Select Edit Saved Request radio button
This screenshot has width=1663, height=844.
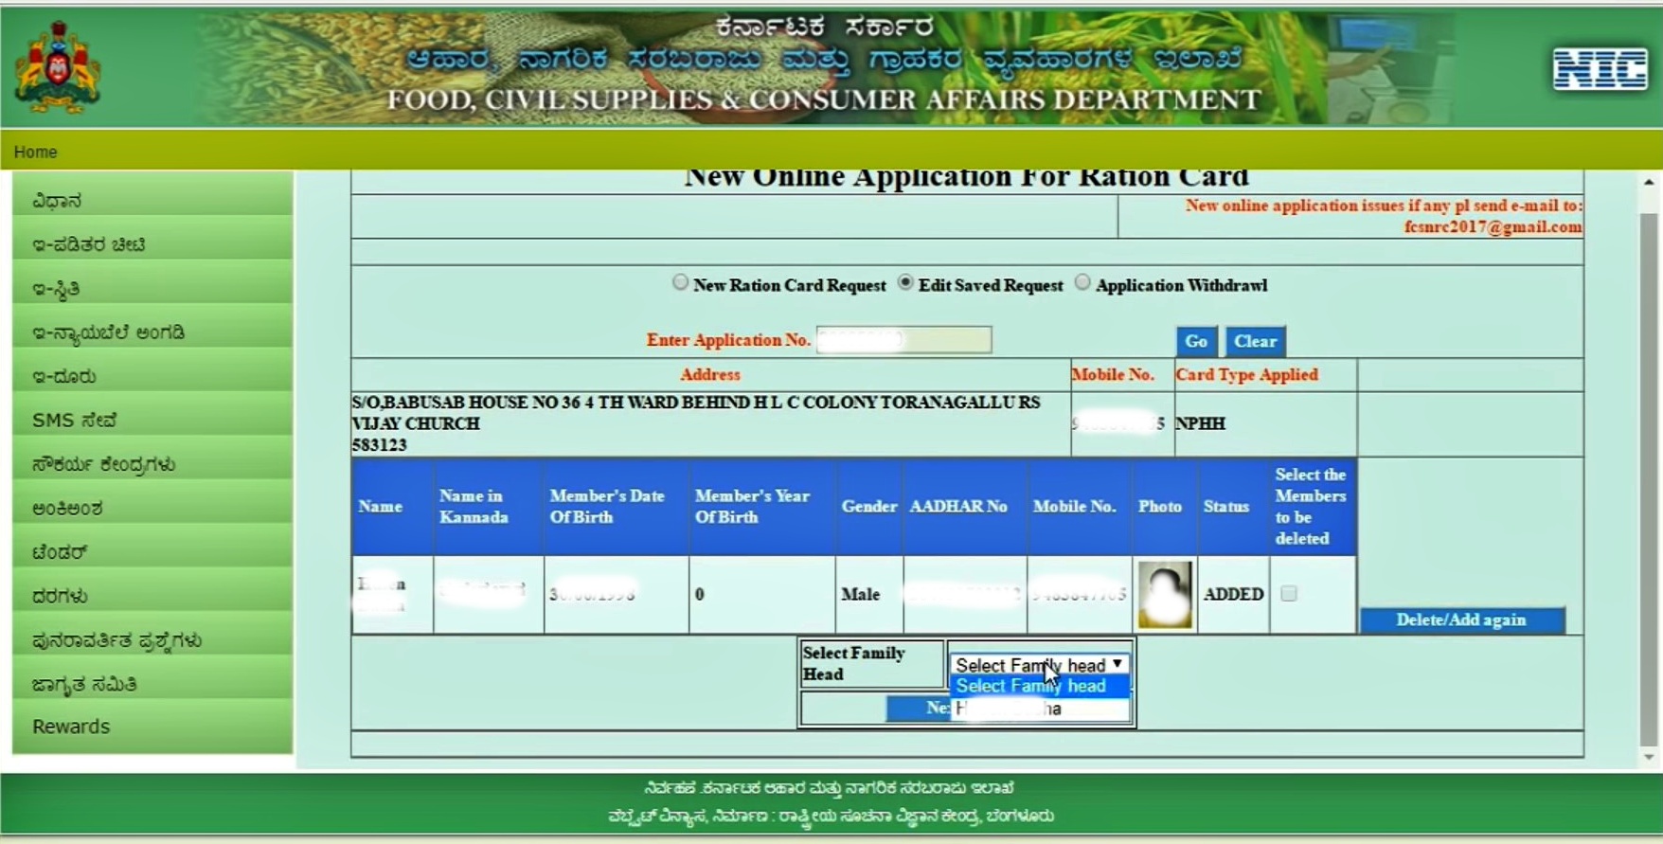click(905, 282)
